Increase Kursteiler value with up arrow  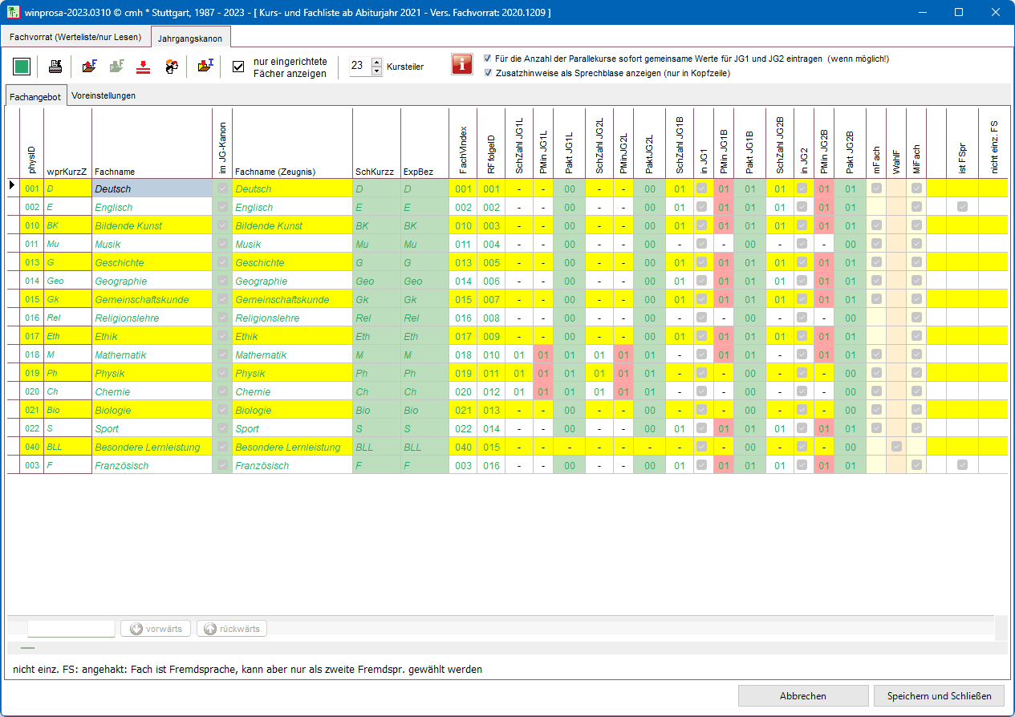pyautogui.click(x=377, y=63)
